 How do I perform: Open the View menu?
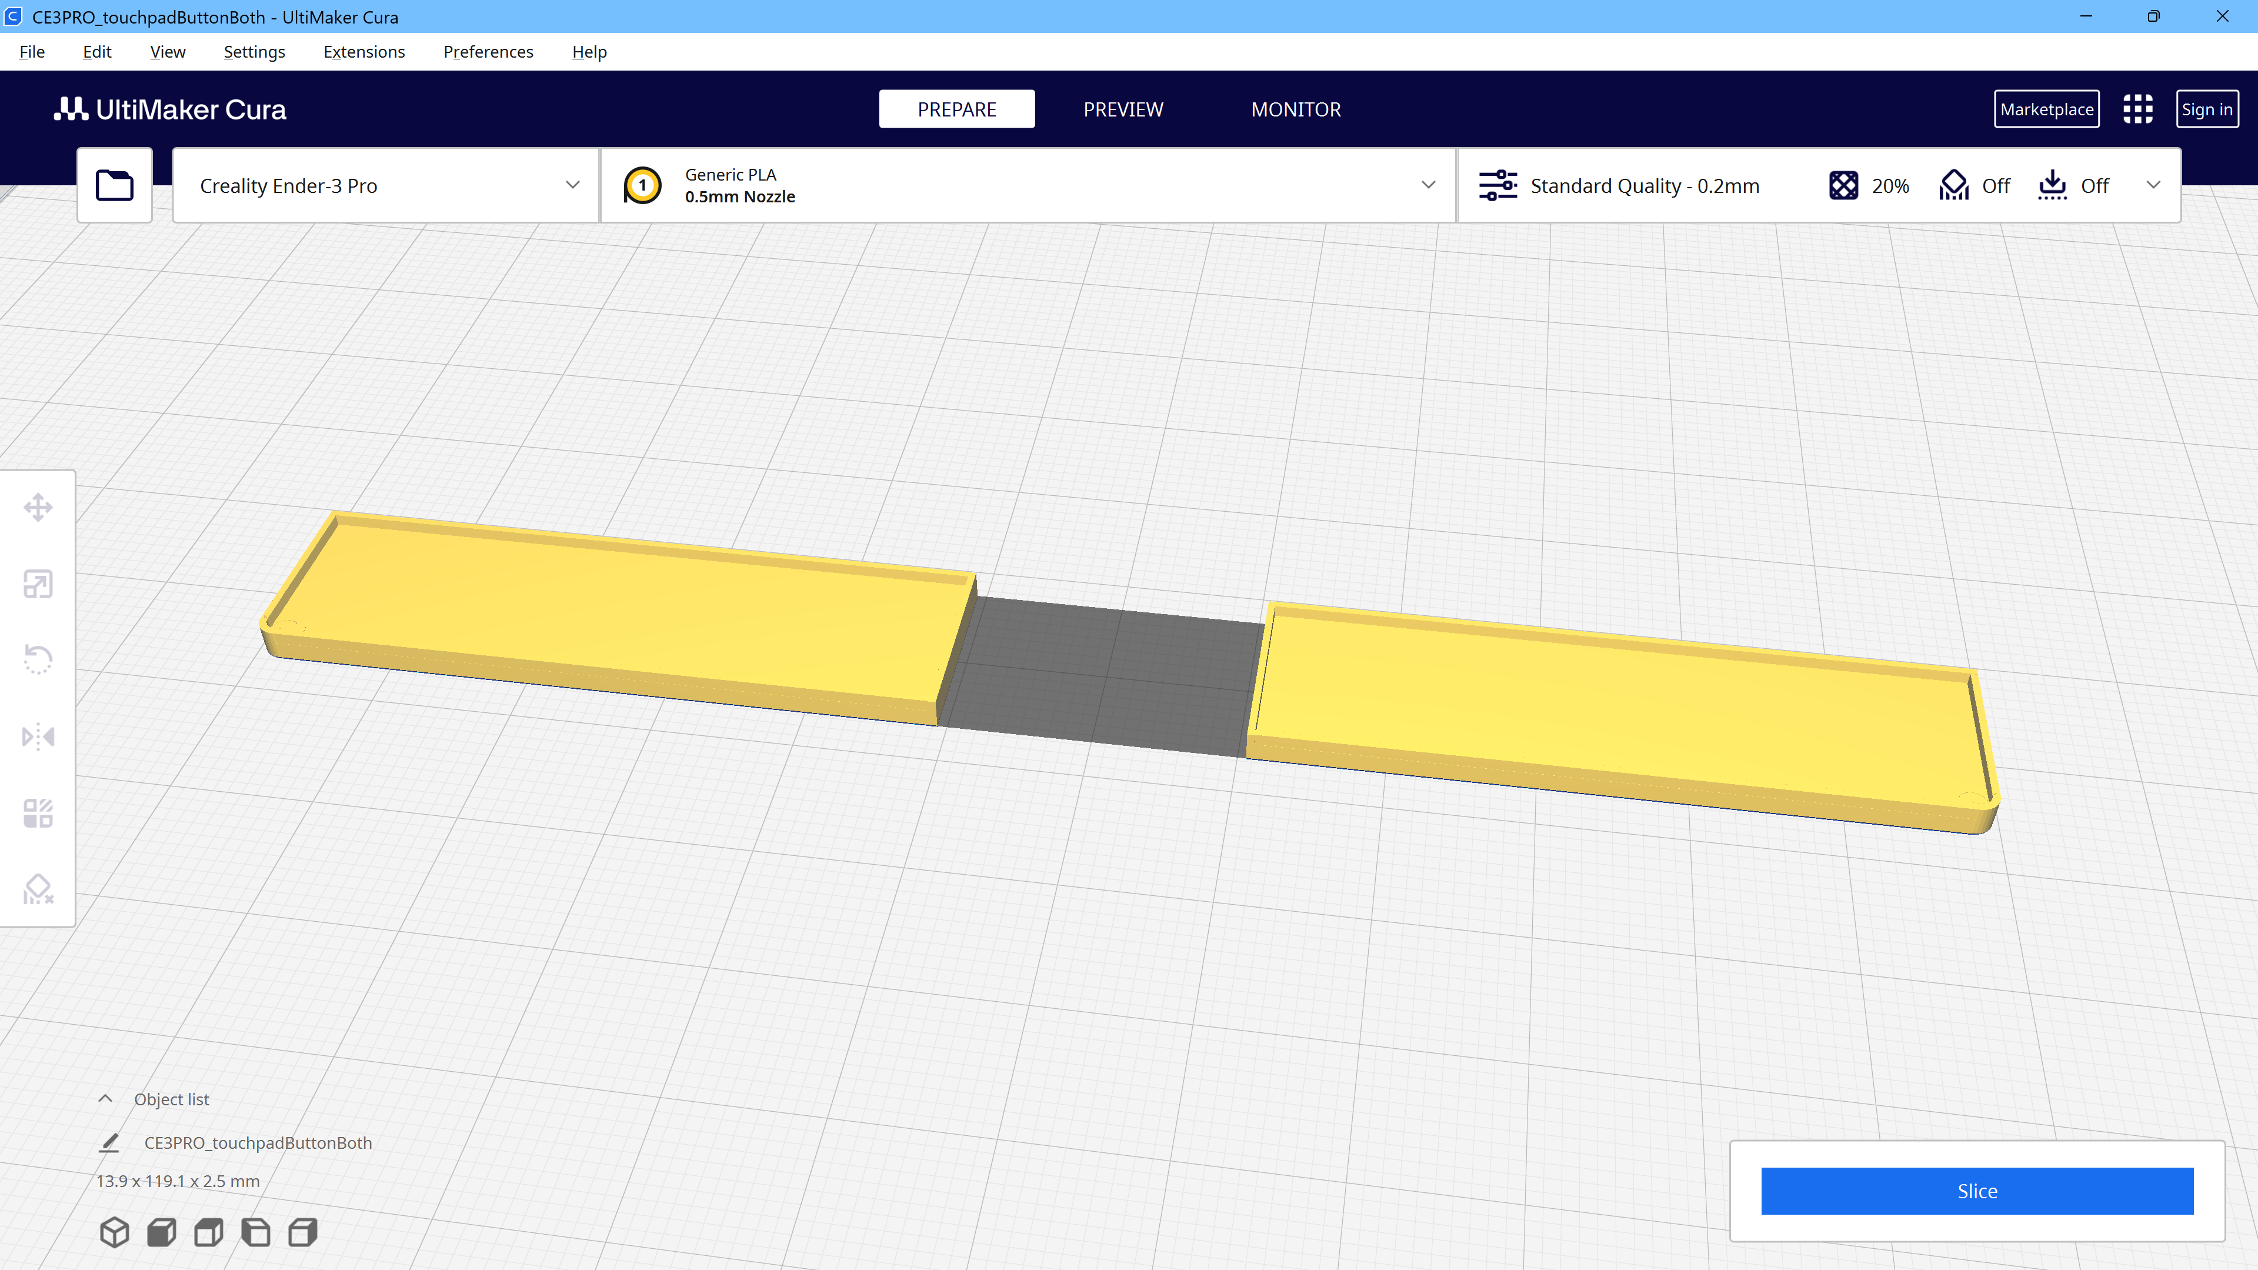click(x=168, y=52)
